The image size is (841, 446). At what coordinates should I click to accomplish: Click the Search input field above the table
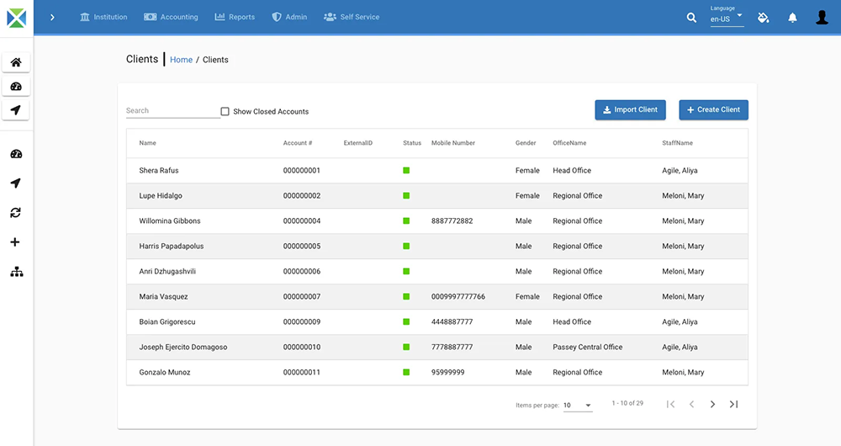(x=172, y=110)
